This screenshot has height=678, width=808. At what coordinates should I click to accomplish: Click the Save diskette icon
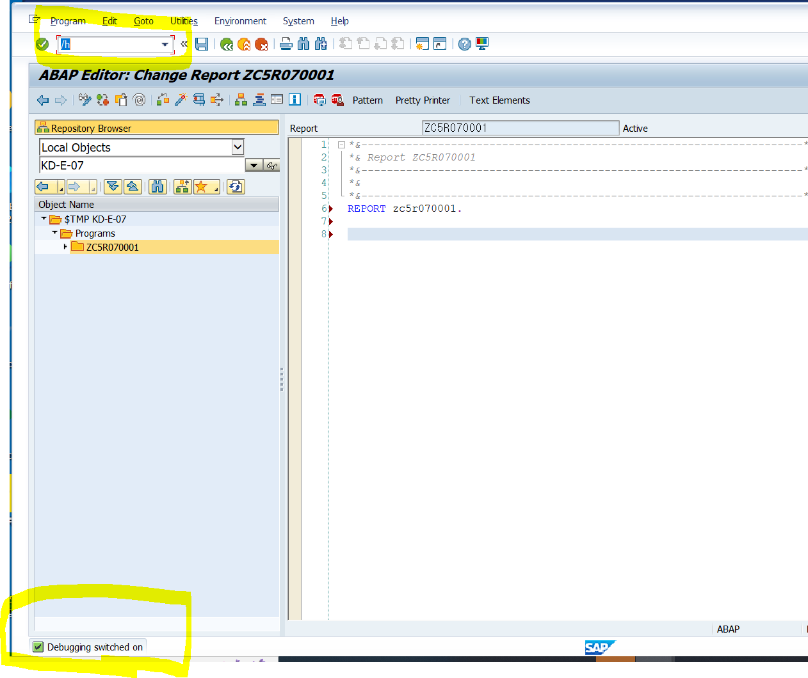[202, 44]
